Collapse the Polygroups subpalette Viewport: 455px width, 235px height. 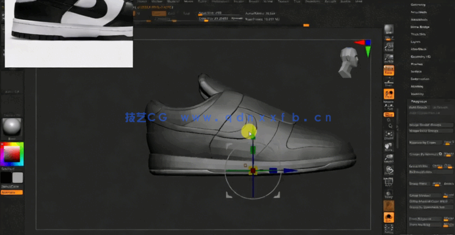pos(419,101)
